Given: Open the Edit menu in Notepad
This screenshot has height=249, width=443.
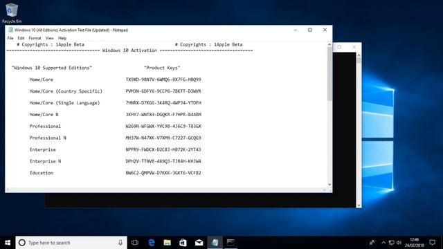Looking at the screenshot, I should tap(21, 38).
